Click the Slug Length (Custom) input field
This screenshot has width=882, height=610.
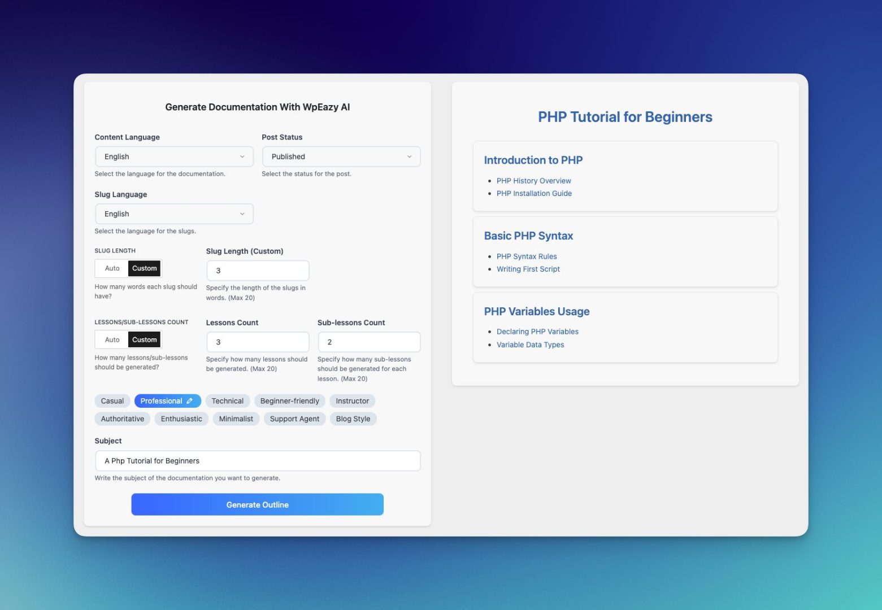click(x=258, y=271)
